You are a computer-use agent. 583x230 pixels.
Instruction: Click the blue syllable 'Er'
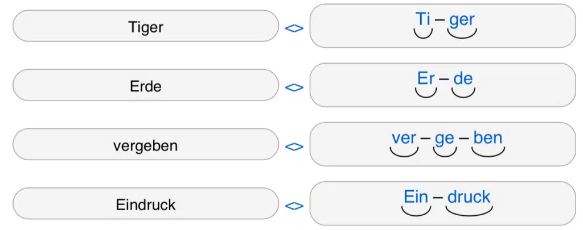click(x=426, y=78)
